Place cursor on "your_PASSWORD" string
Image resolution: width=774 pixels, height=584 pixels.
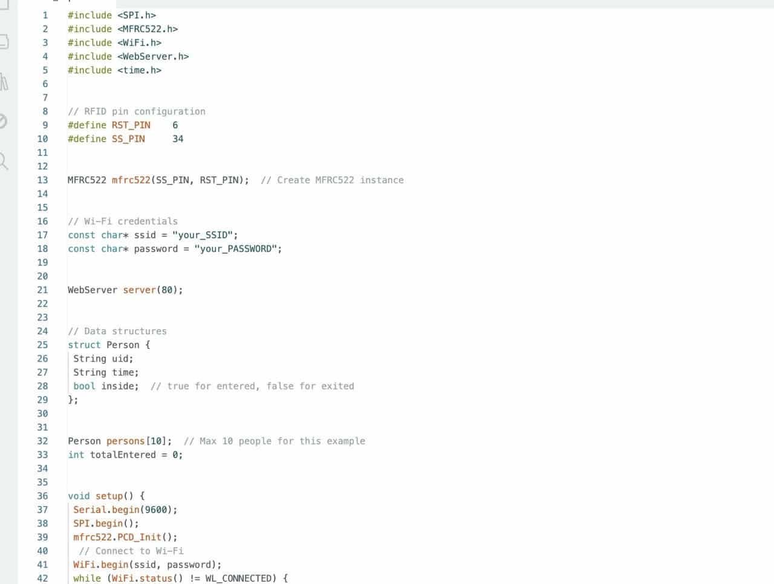[x=237, y=249]
